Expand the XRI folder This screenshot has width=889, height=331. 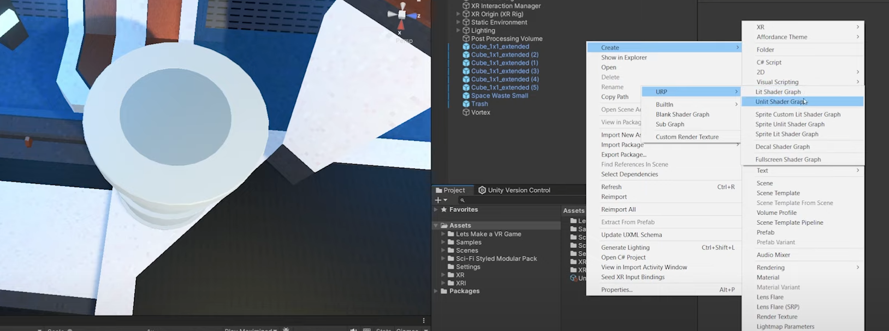click(x=443, y=283)
